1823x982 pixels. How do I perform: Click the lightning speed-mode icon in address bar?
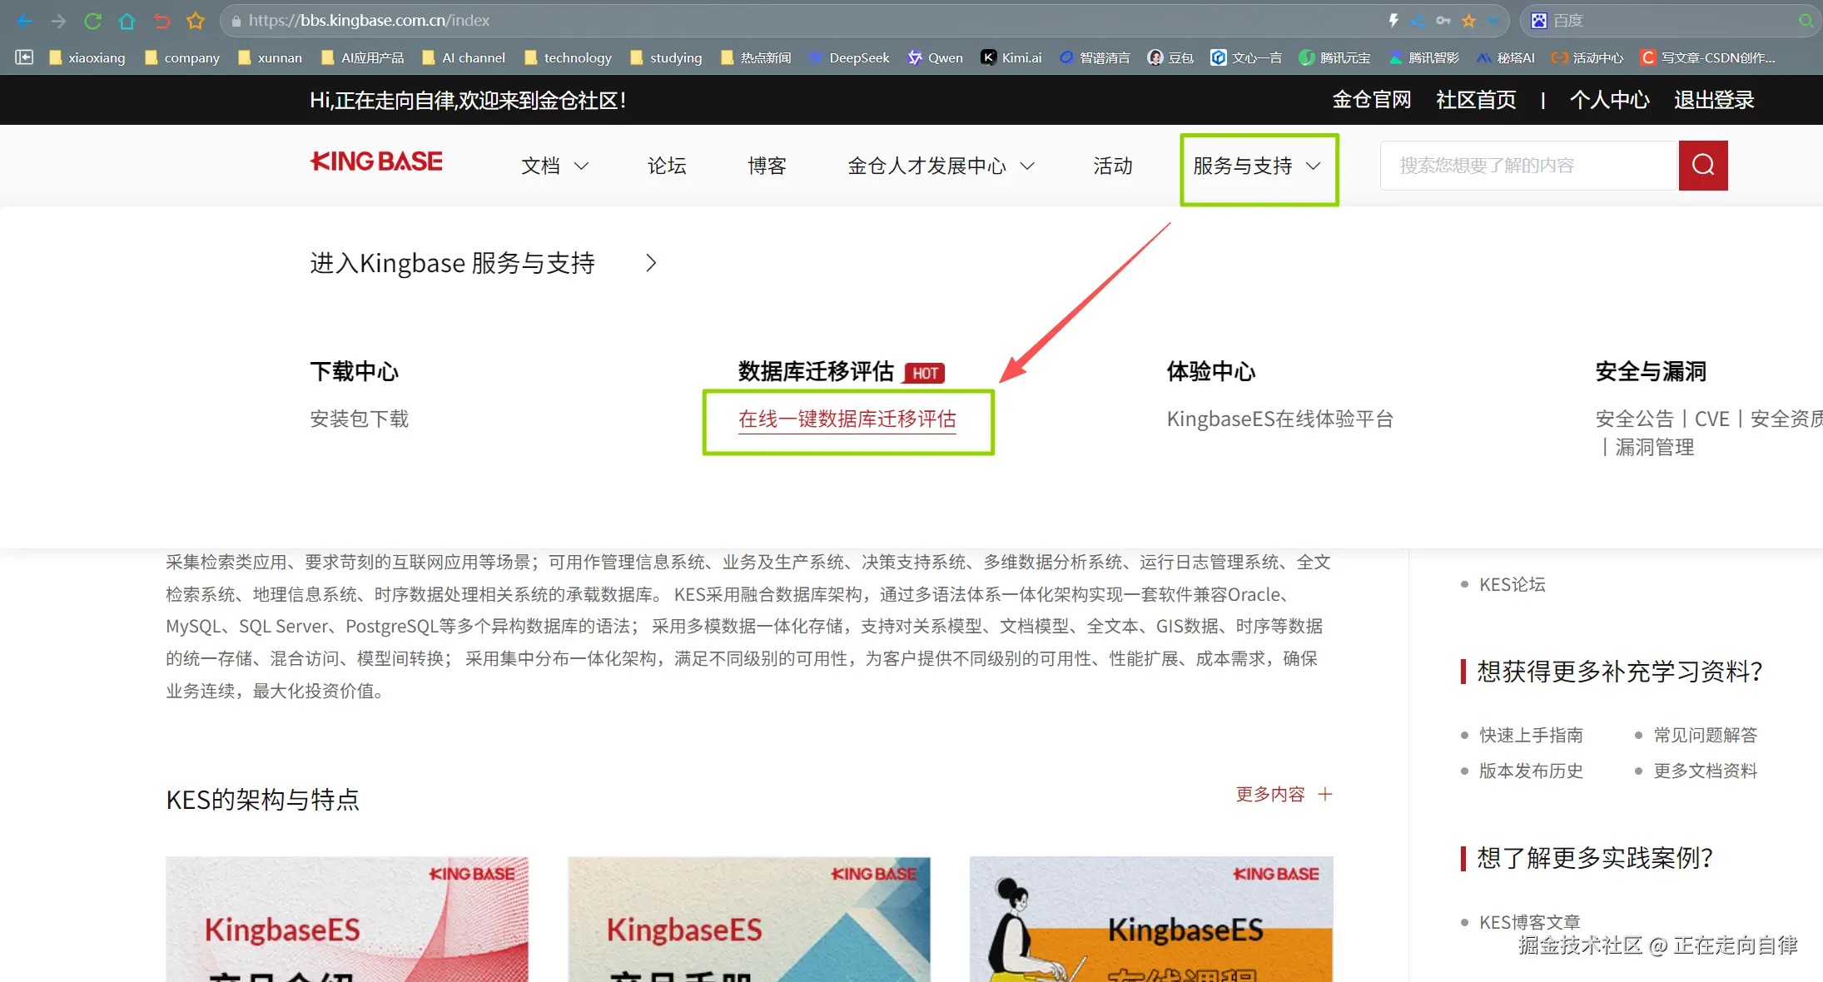tap(1393, 21)
